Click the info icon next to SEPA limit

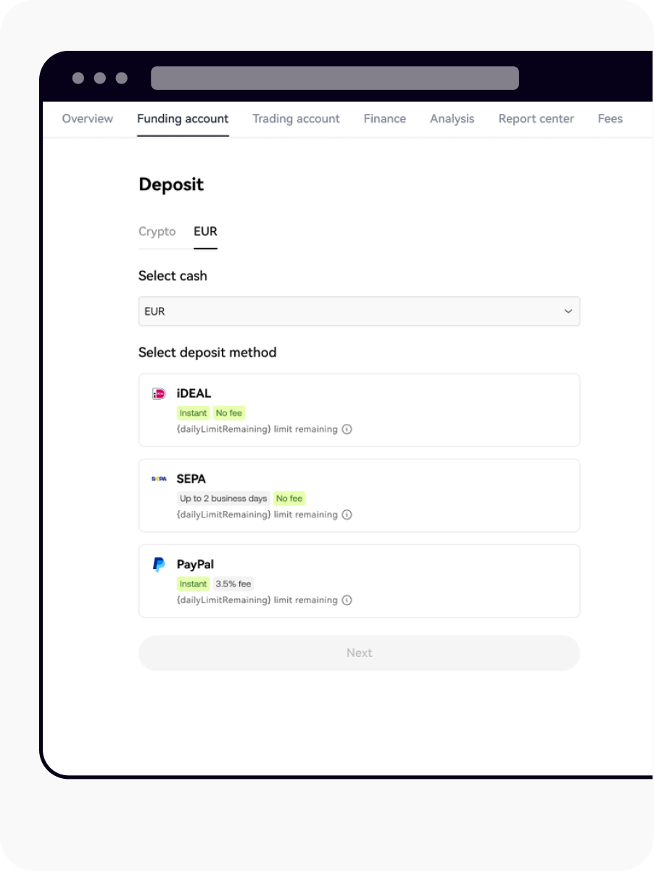347,515
